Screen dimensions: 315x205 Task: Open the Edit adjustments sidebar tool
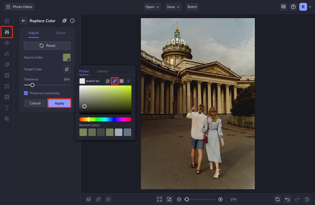tap(7, 32)
